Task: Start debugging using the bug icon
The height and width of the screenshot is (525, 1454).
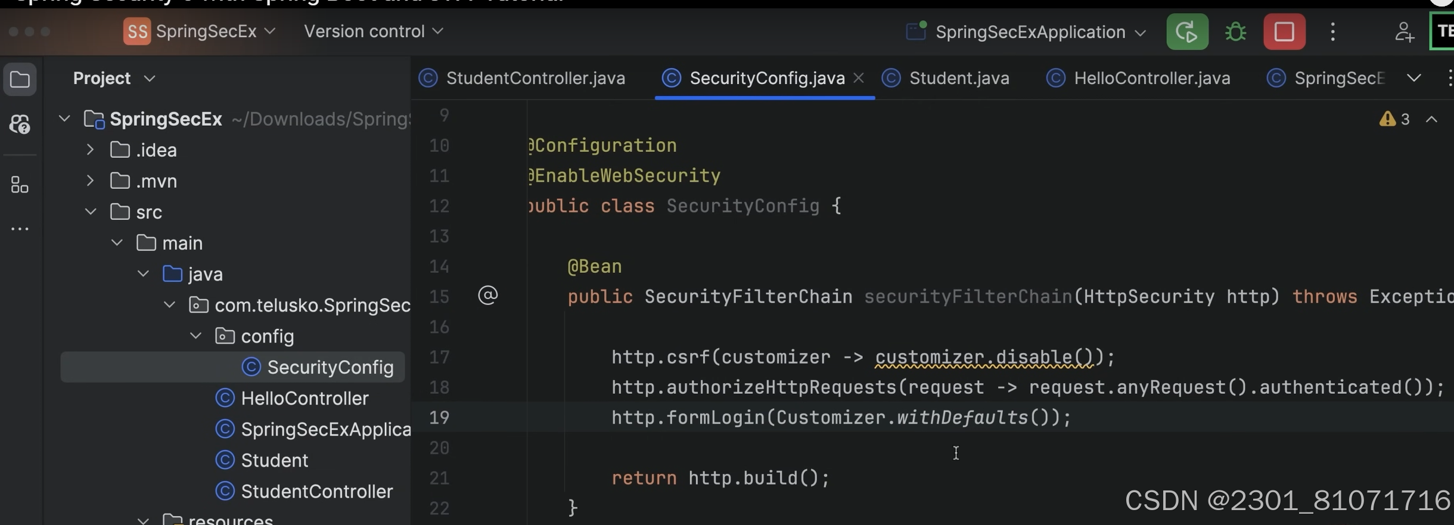Action: point(1235,32)
